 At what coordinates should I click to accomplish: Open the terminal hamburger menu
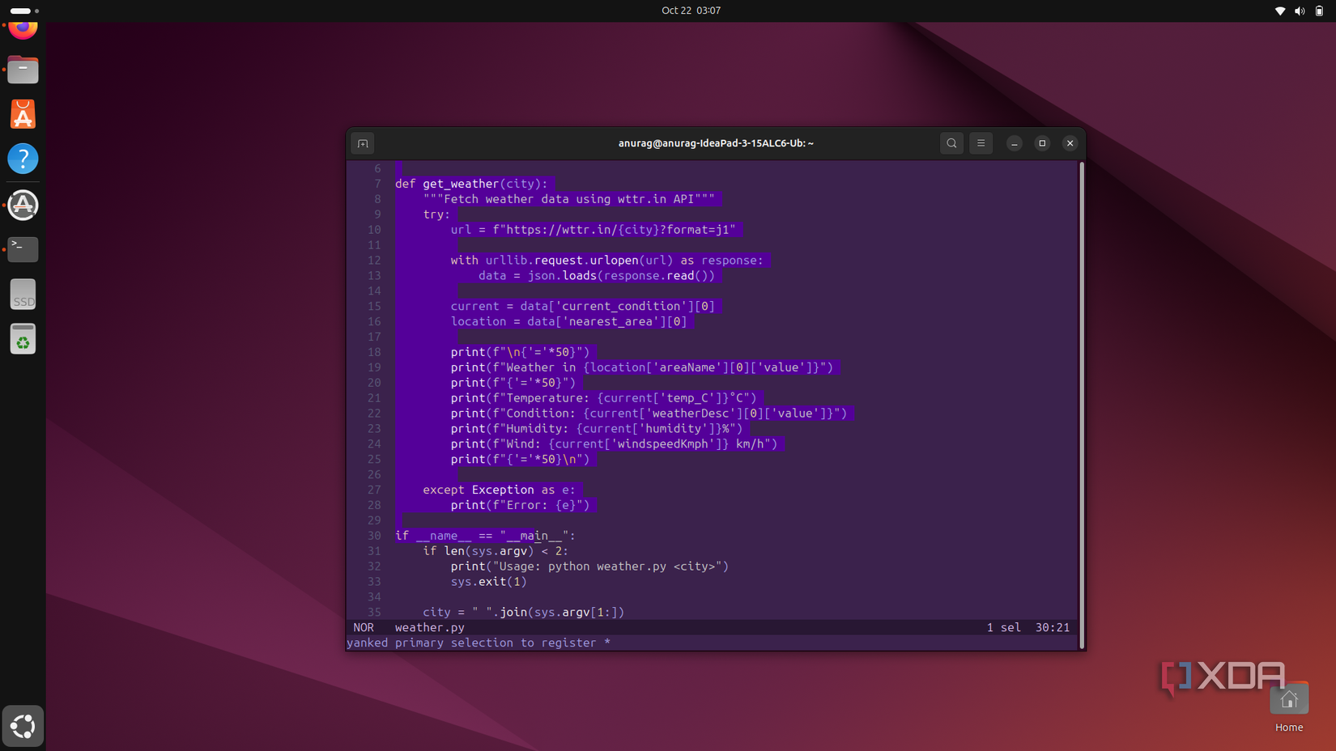click(x=981, y=143)
